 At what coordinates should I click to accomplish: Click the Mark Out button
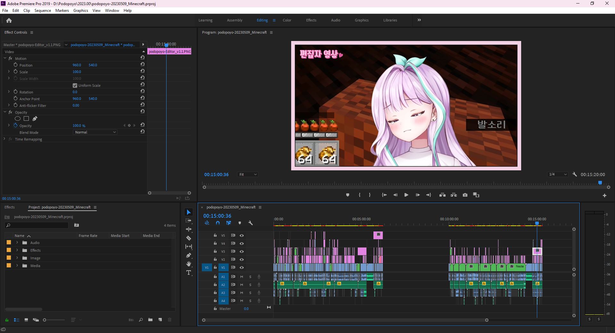(x=370, y=195)
